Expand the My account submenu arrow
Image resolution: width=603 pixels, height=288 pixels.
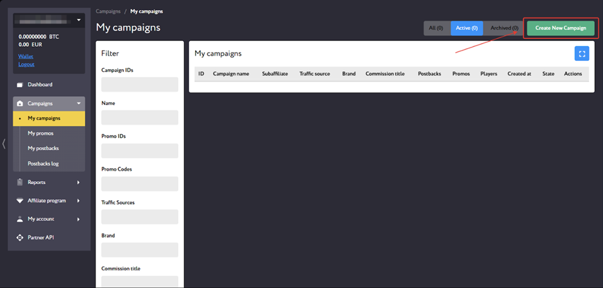79,219
